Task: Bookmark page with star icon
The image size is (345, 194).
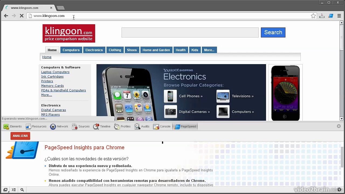Action: click(x=313, y=16)
